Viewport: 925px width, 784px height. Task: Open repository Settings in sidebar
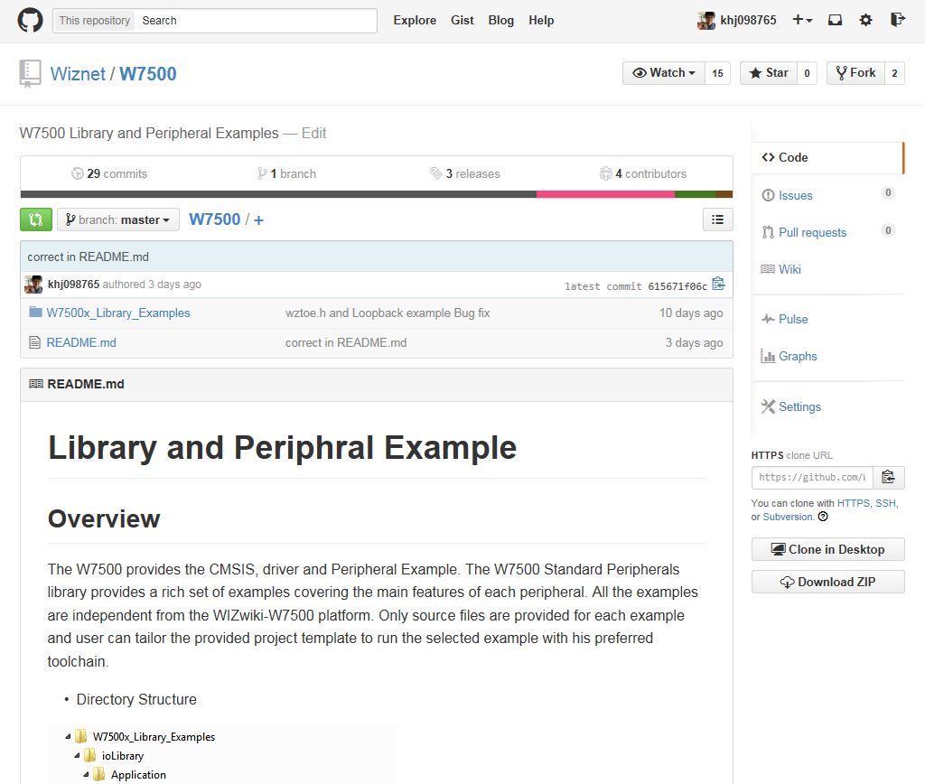[x=799, y=406]
